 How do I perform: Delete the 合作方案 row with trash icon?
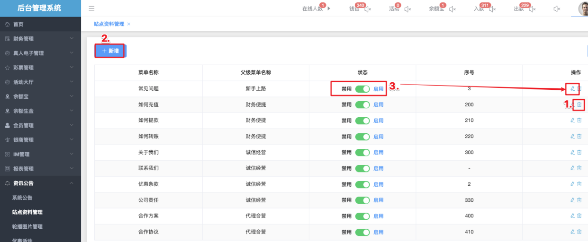(579, 216)
